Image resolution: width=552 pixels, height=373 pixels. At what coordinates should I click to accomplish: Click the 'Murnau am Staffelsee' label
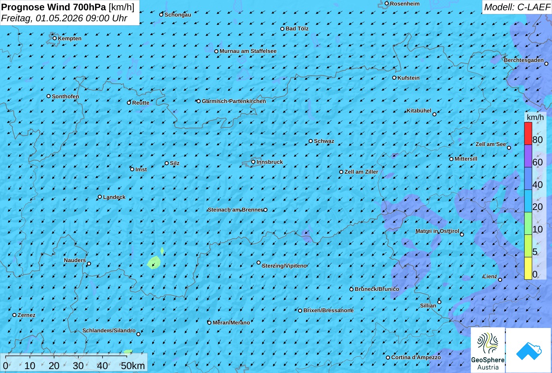248,51
